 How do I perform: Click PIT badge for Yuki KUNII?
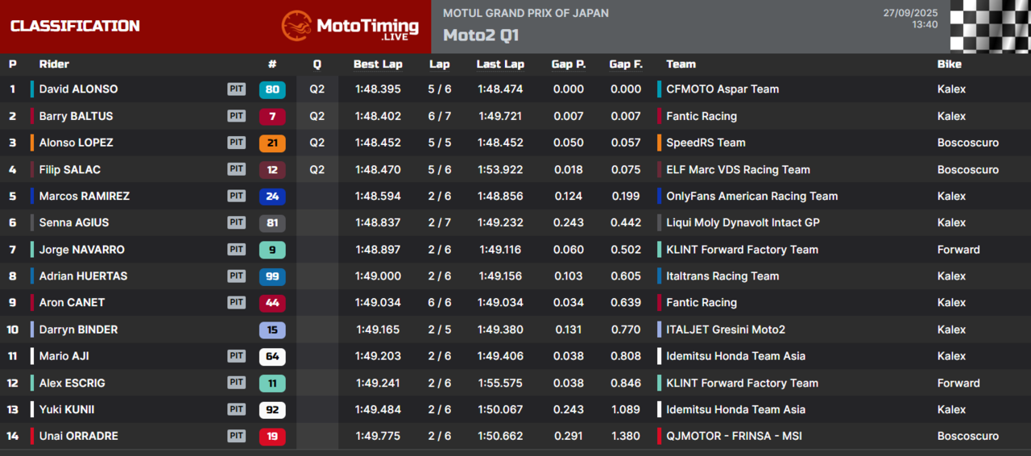pyautogui.click(x=236, y=409)
